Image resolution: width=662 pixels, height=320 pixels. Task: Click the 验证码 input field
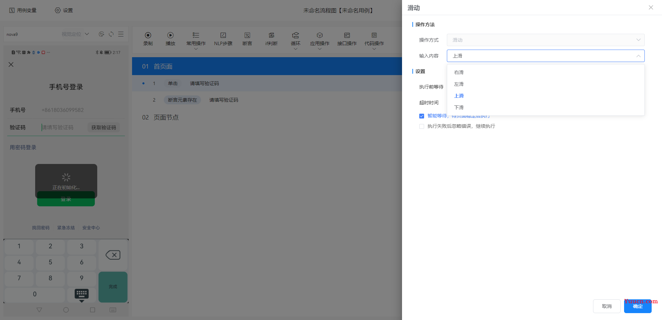coord(63,127)
